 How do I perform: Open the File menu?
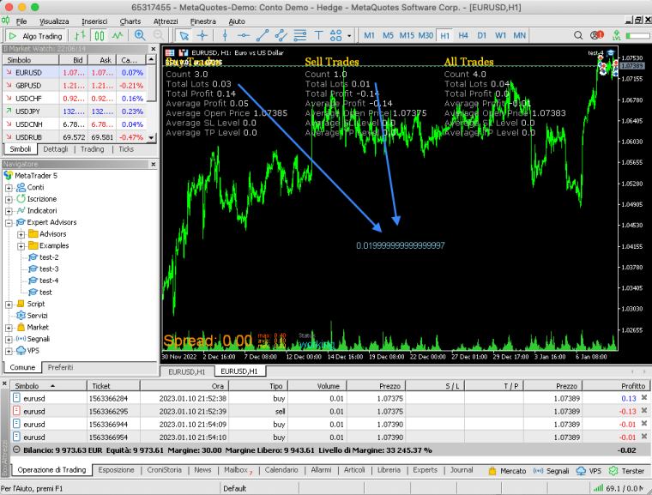[x=21, y=21]
